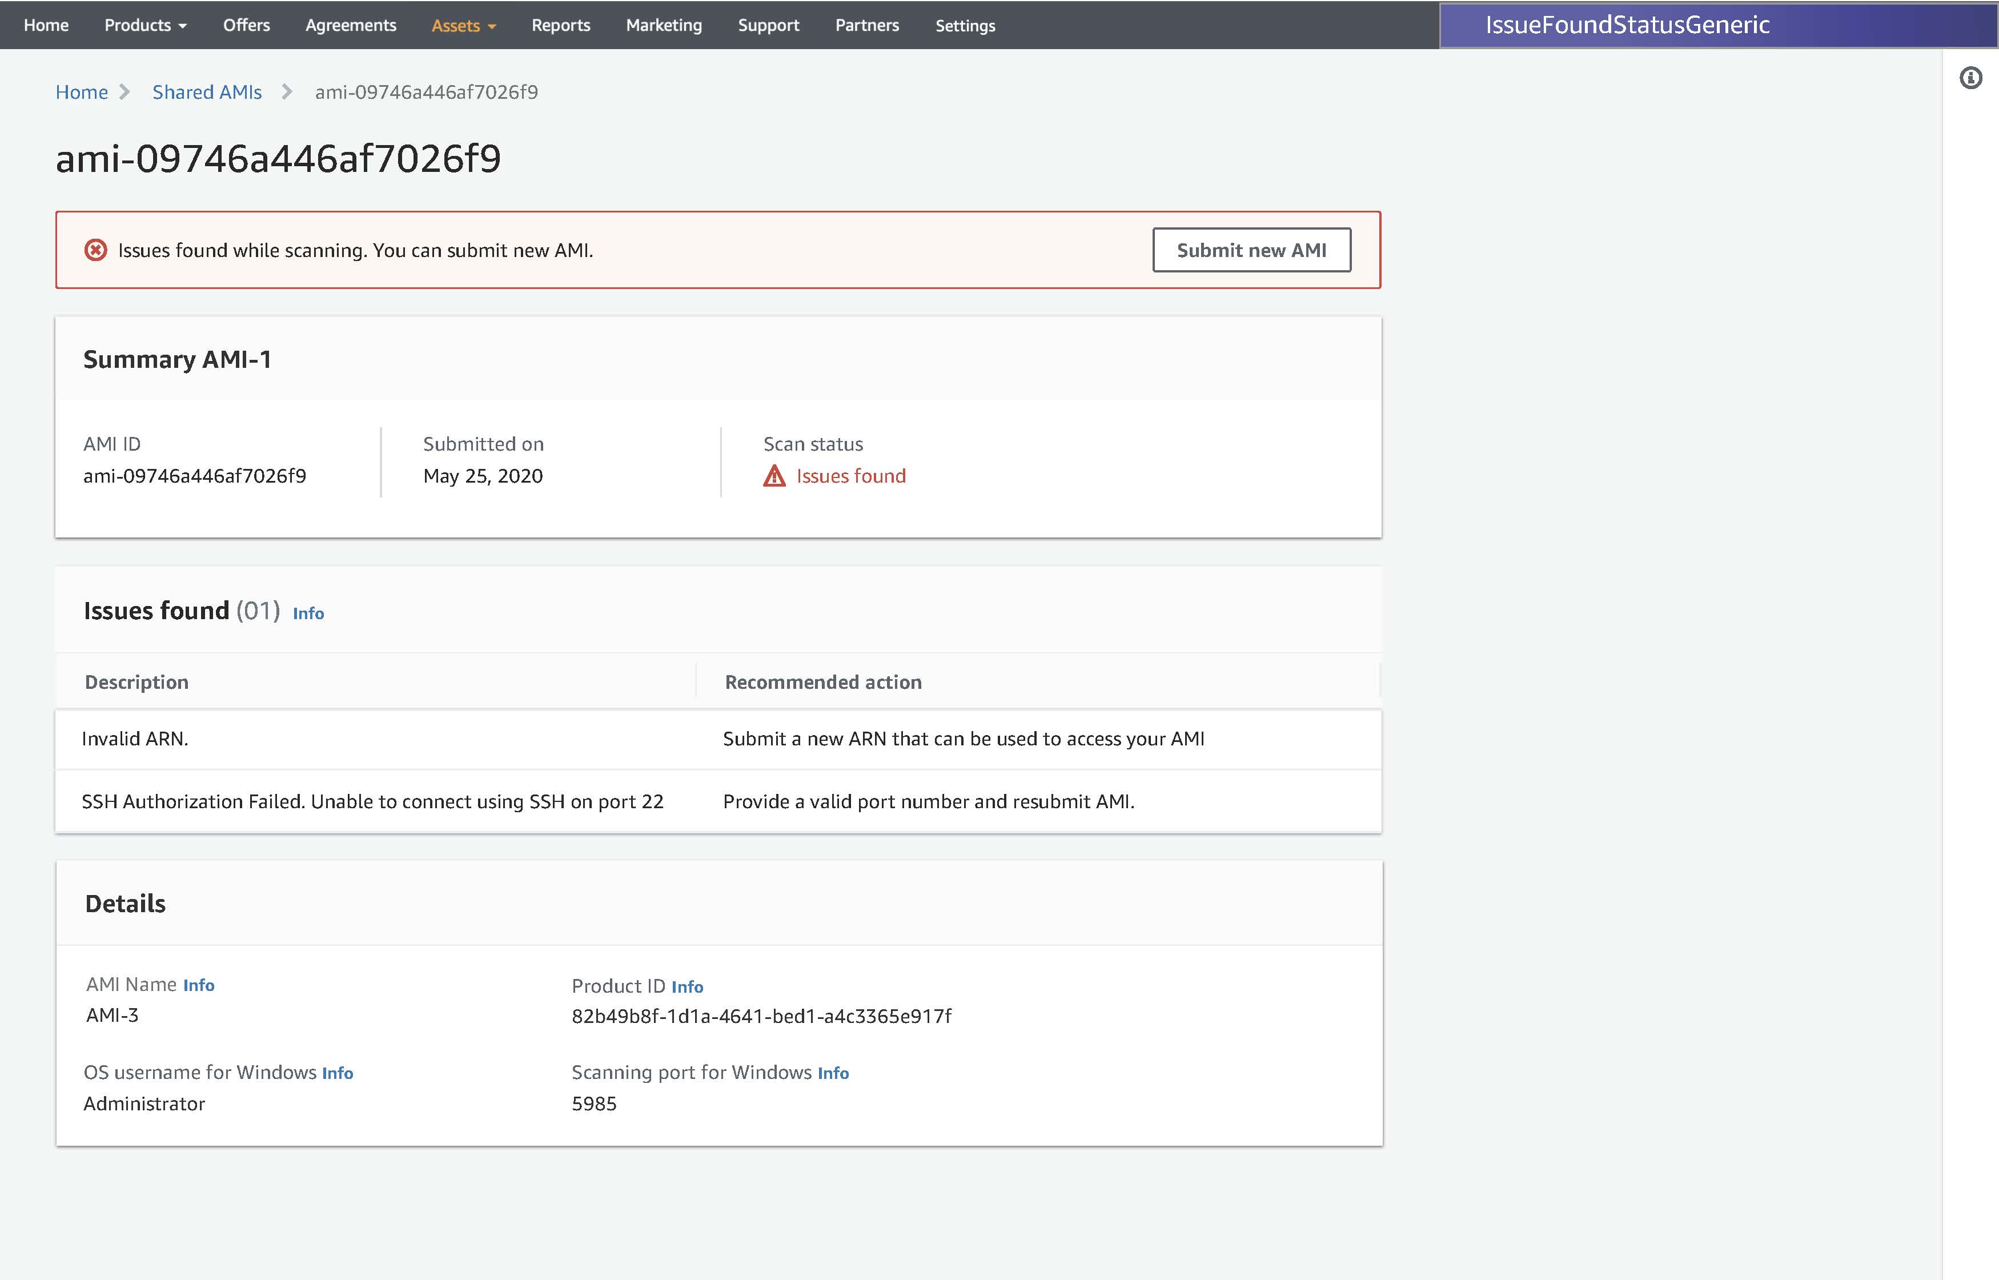
Task: Expand the Assets dropdown in navigation
Action: (x=463, y=25)
